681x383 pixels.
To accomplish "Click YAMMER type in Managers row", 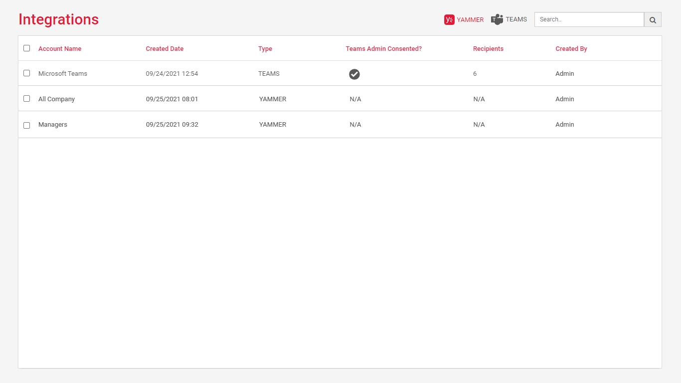I will click(x=273, y=125).
